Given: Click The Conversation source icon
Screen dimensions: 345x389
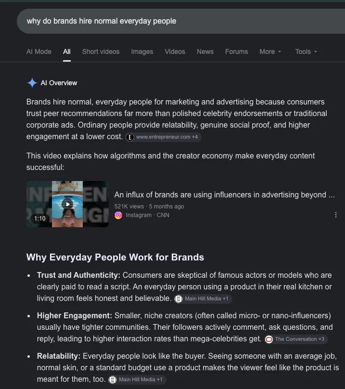Looking at the screenshot, I should pyautogui.click(x=269, y=339).
